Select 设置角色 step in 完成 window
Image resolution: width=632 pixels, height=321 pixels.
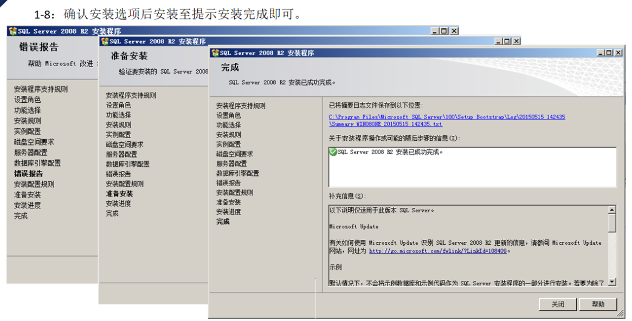coord(229,115)
